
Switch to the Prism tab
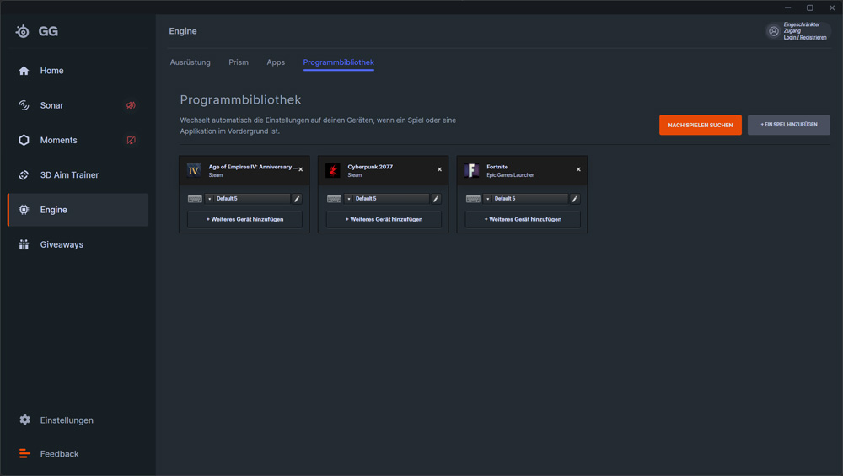[x=239, y=62]
